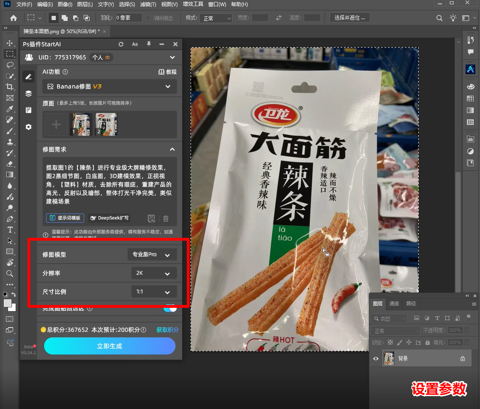Choose New selection mode
The width and height of the screenshot is (480, 409).
coord(53,18)
